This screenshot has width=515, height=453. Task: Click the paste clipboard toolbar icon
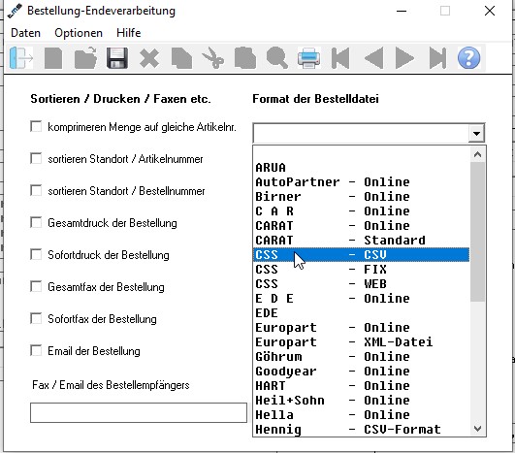pyautogui.click(x=245, y=58)
